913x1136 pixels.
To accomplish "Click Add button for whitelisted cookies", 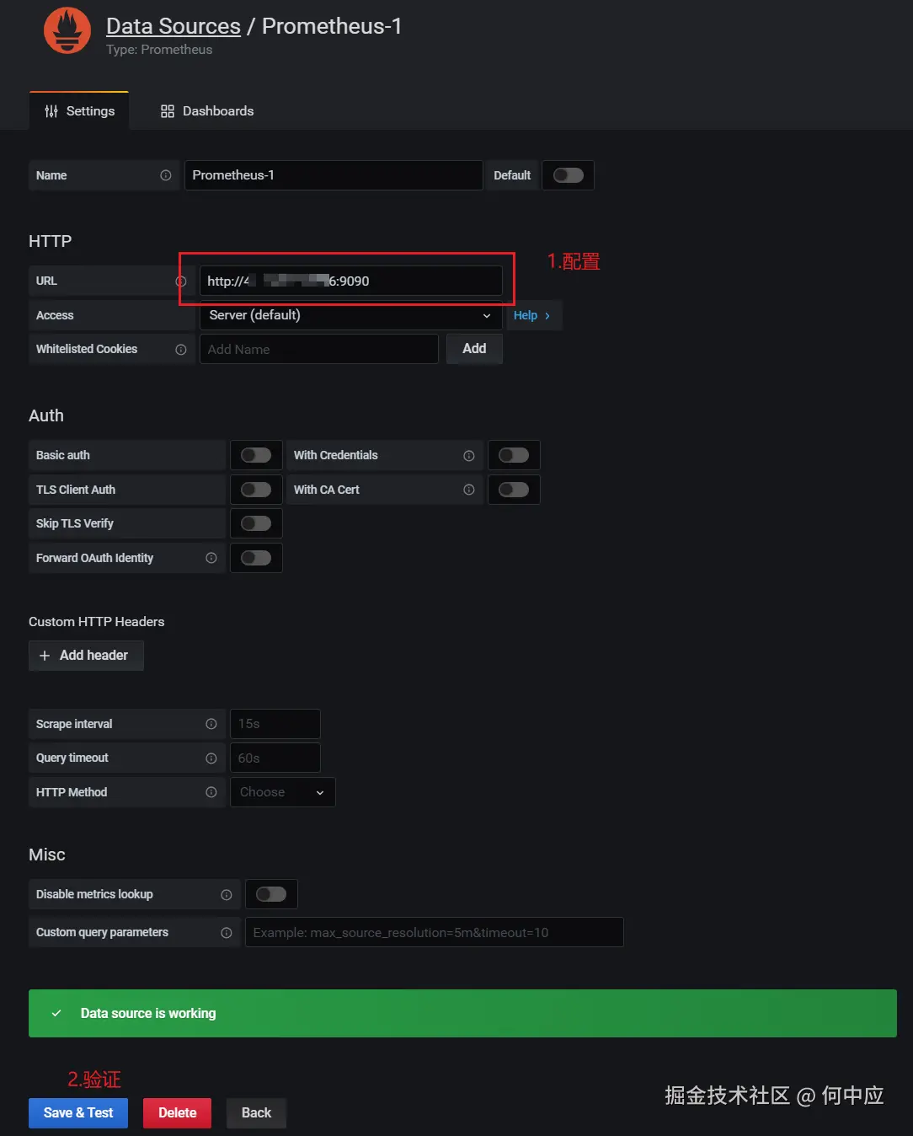I will pyautogui.click(x=474, y=349).
